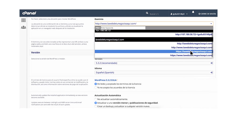Collapse the Dominio dropdown arrow
237x118 pixels.
211,24
